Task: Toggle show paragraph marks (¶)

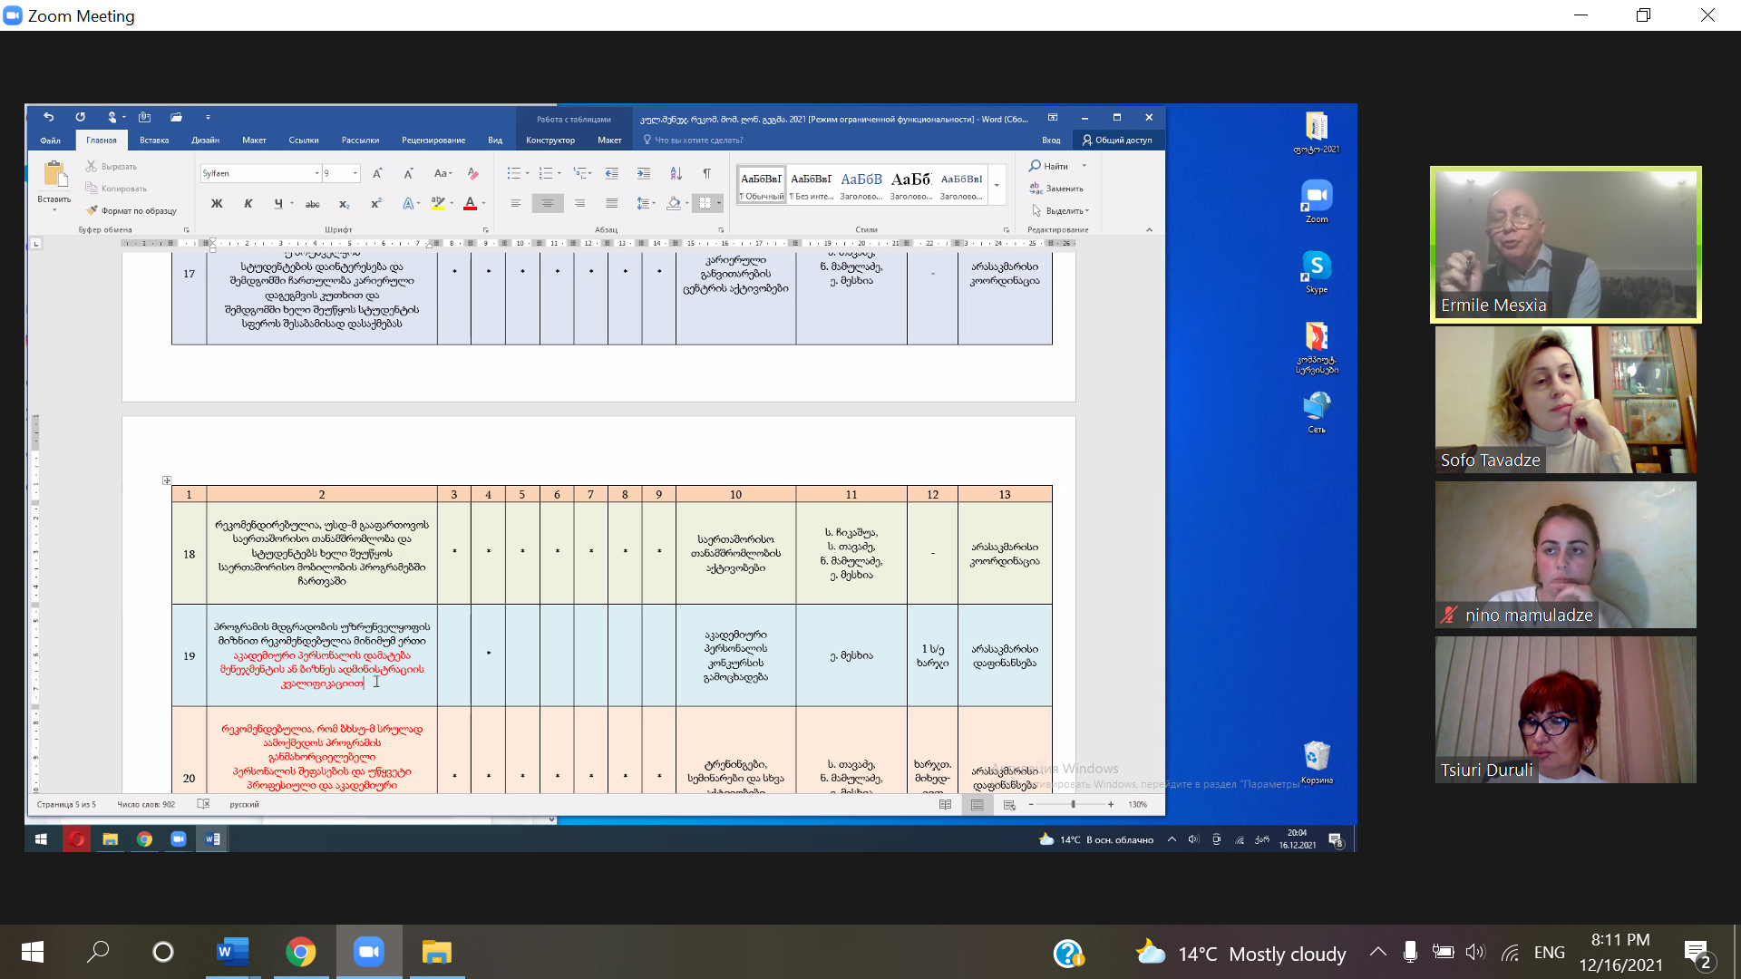Action: coord(706,173)
